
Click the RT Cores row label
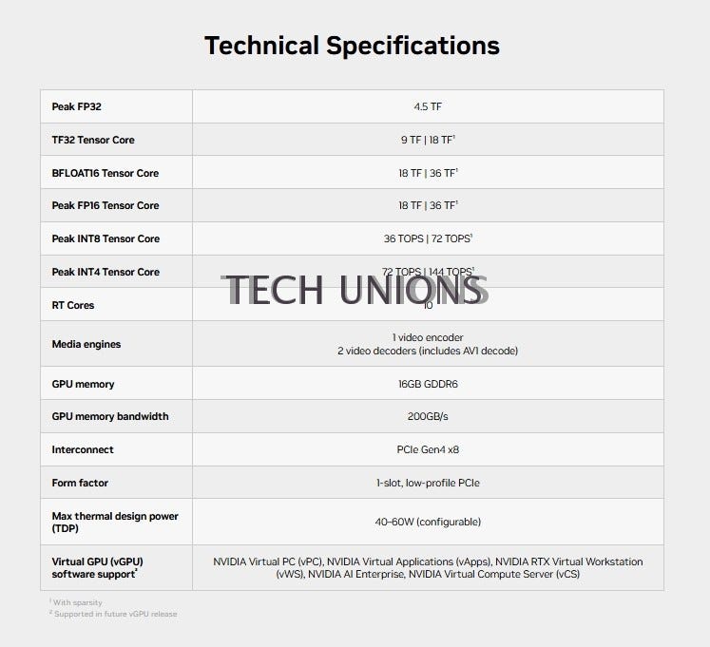73,305
